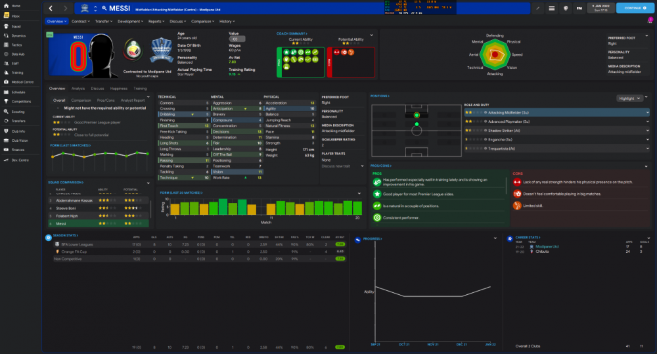This screenshot has height=354, width=657.
Task: Click the back navigation arrow
Action: (51, 8)
